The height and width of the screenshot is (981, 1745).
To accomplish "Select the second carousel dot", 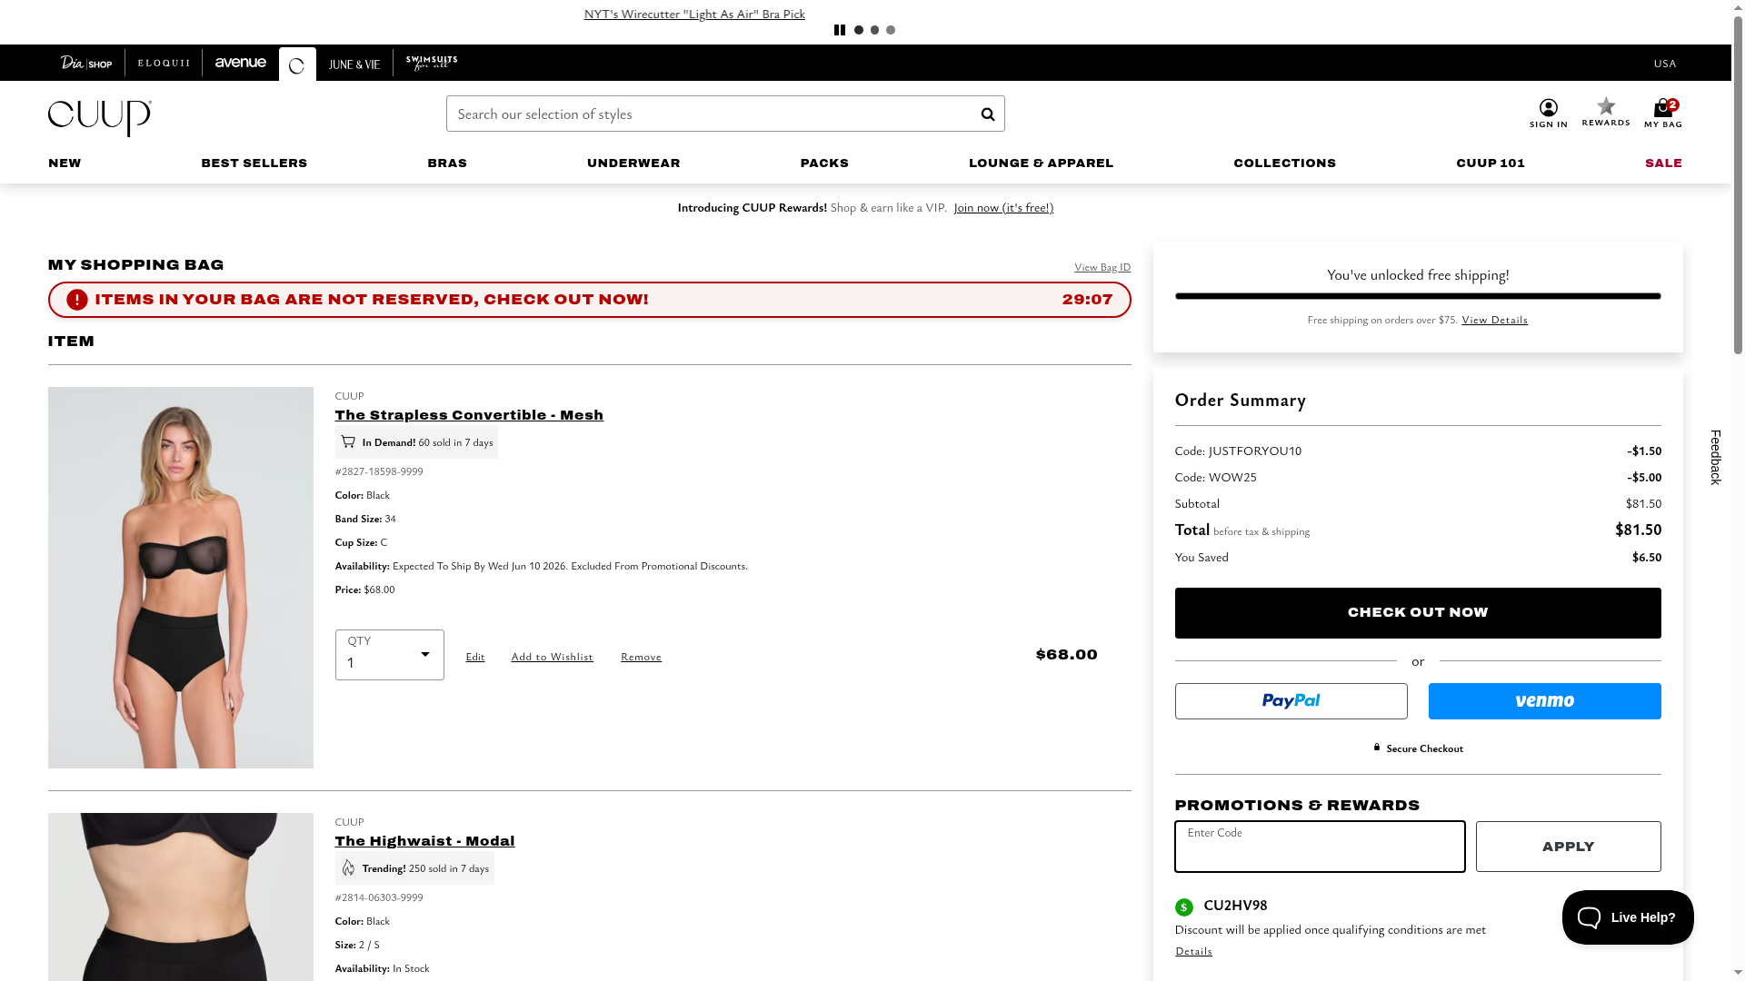I will pos(874,30).
